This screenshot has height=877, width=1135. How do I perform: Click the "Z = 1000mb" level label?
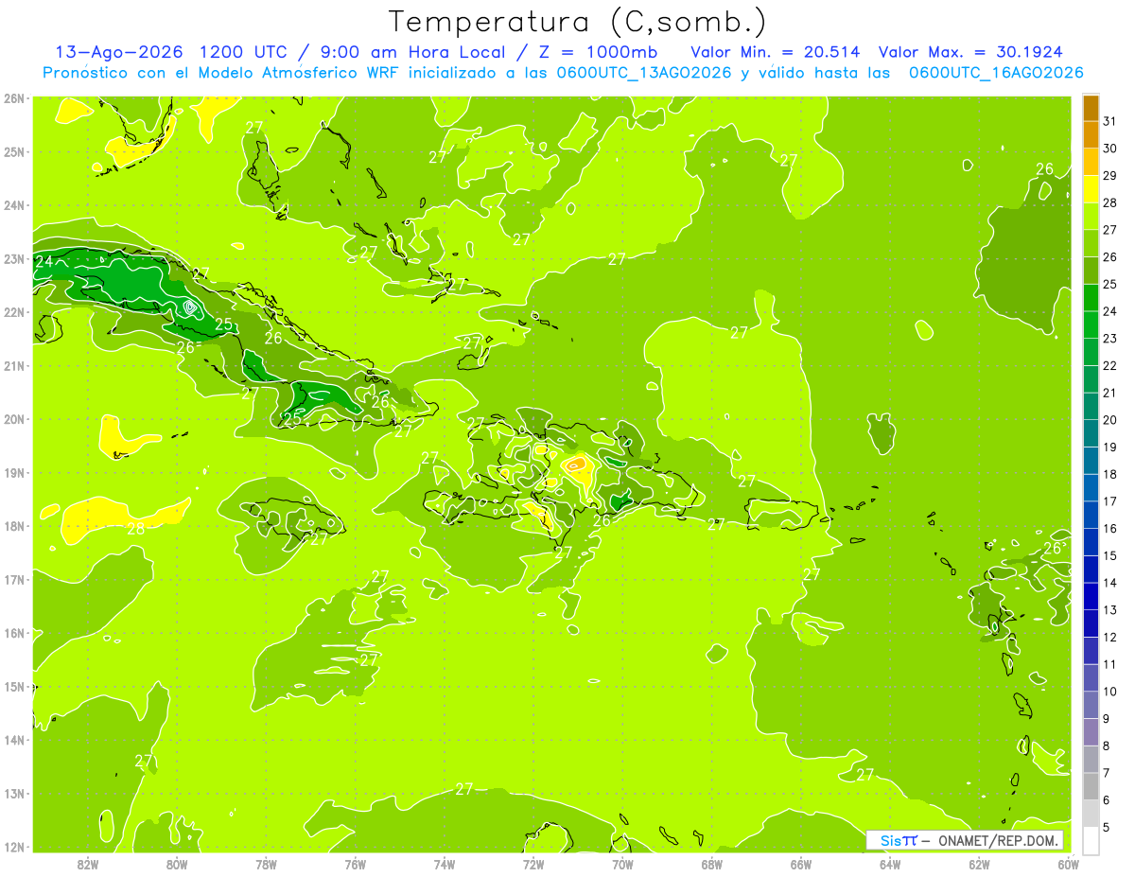coord(598,52)
